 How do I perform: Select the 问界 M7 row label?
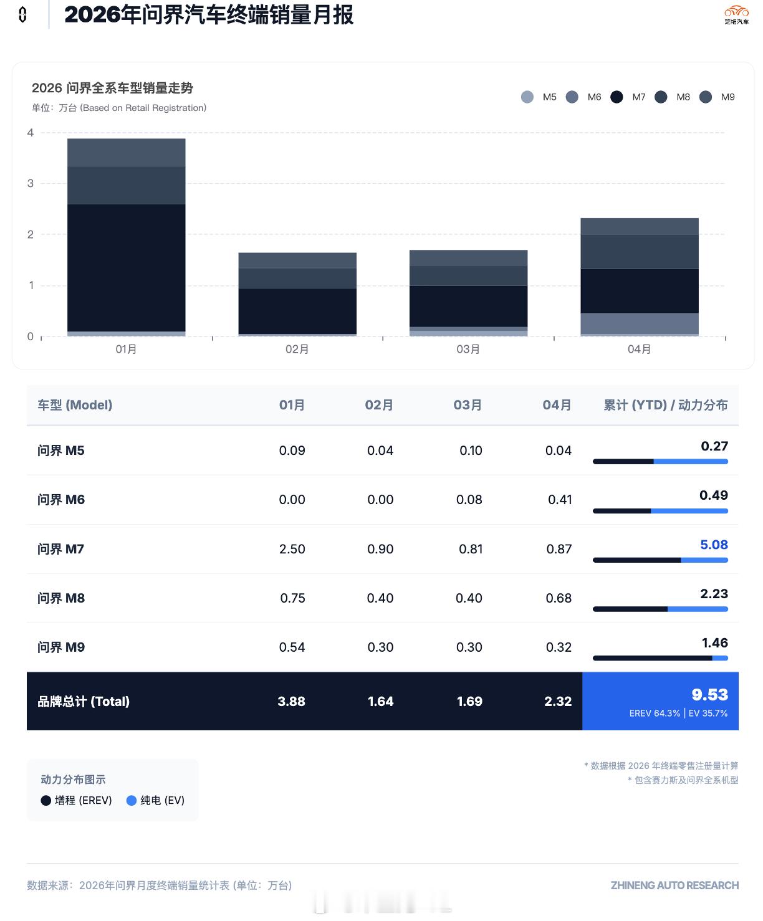click(61, 549)
